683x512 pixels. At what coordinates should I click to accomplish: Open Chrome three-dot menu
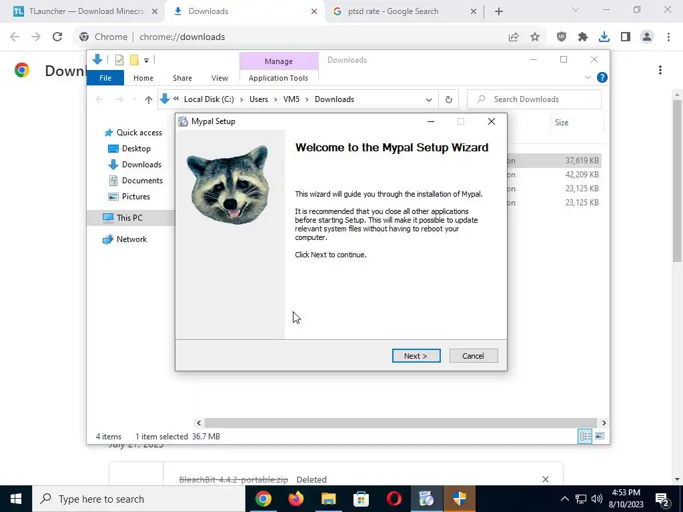click(x=668, y=37)
